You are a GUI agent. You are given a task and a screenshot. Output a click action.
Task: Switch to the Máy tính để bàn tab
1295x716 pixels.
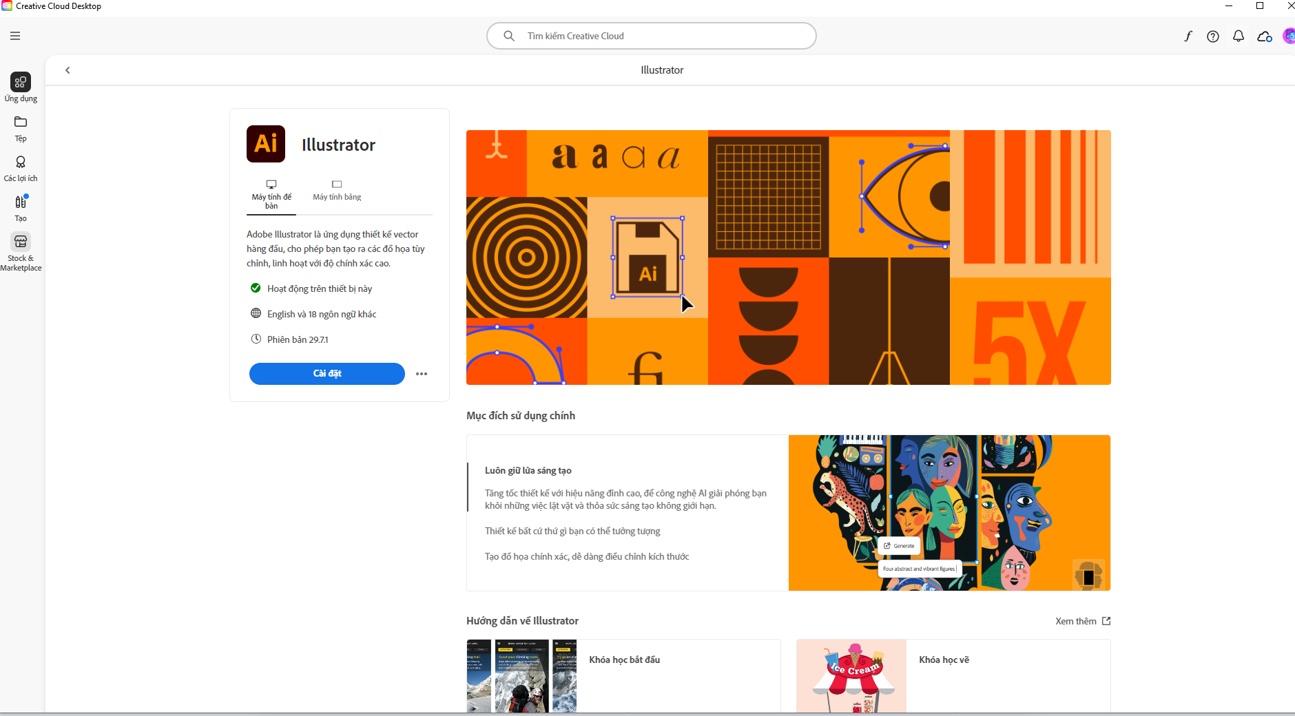click(x=271, y=195)
